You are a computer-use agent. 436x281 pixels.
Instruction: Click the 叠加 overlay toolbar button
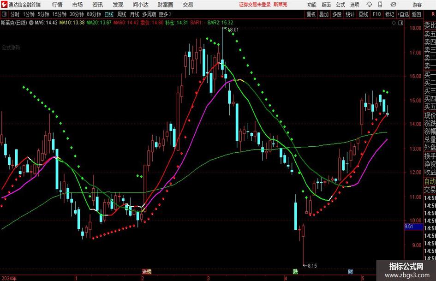tap(324, 14)
